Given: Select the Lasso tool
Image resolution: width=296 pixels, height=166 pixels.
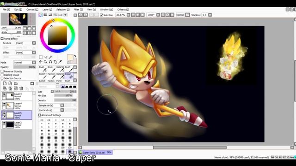Looking at the screenshot, I should point(45,57).
